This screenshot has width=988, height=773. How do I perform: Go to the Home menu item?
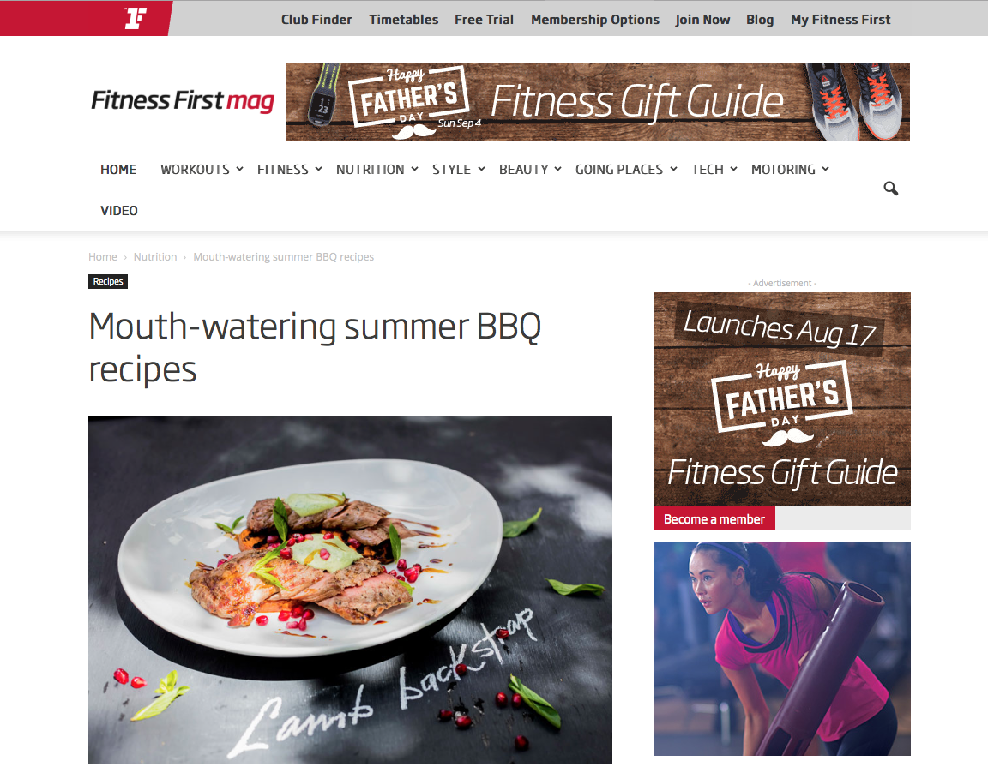tap(118, 170)
